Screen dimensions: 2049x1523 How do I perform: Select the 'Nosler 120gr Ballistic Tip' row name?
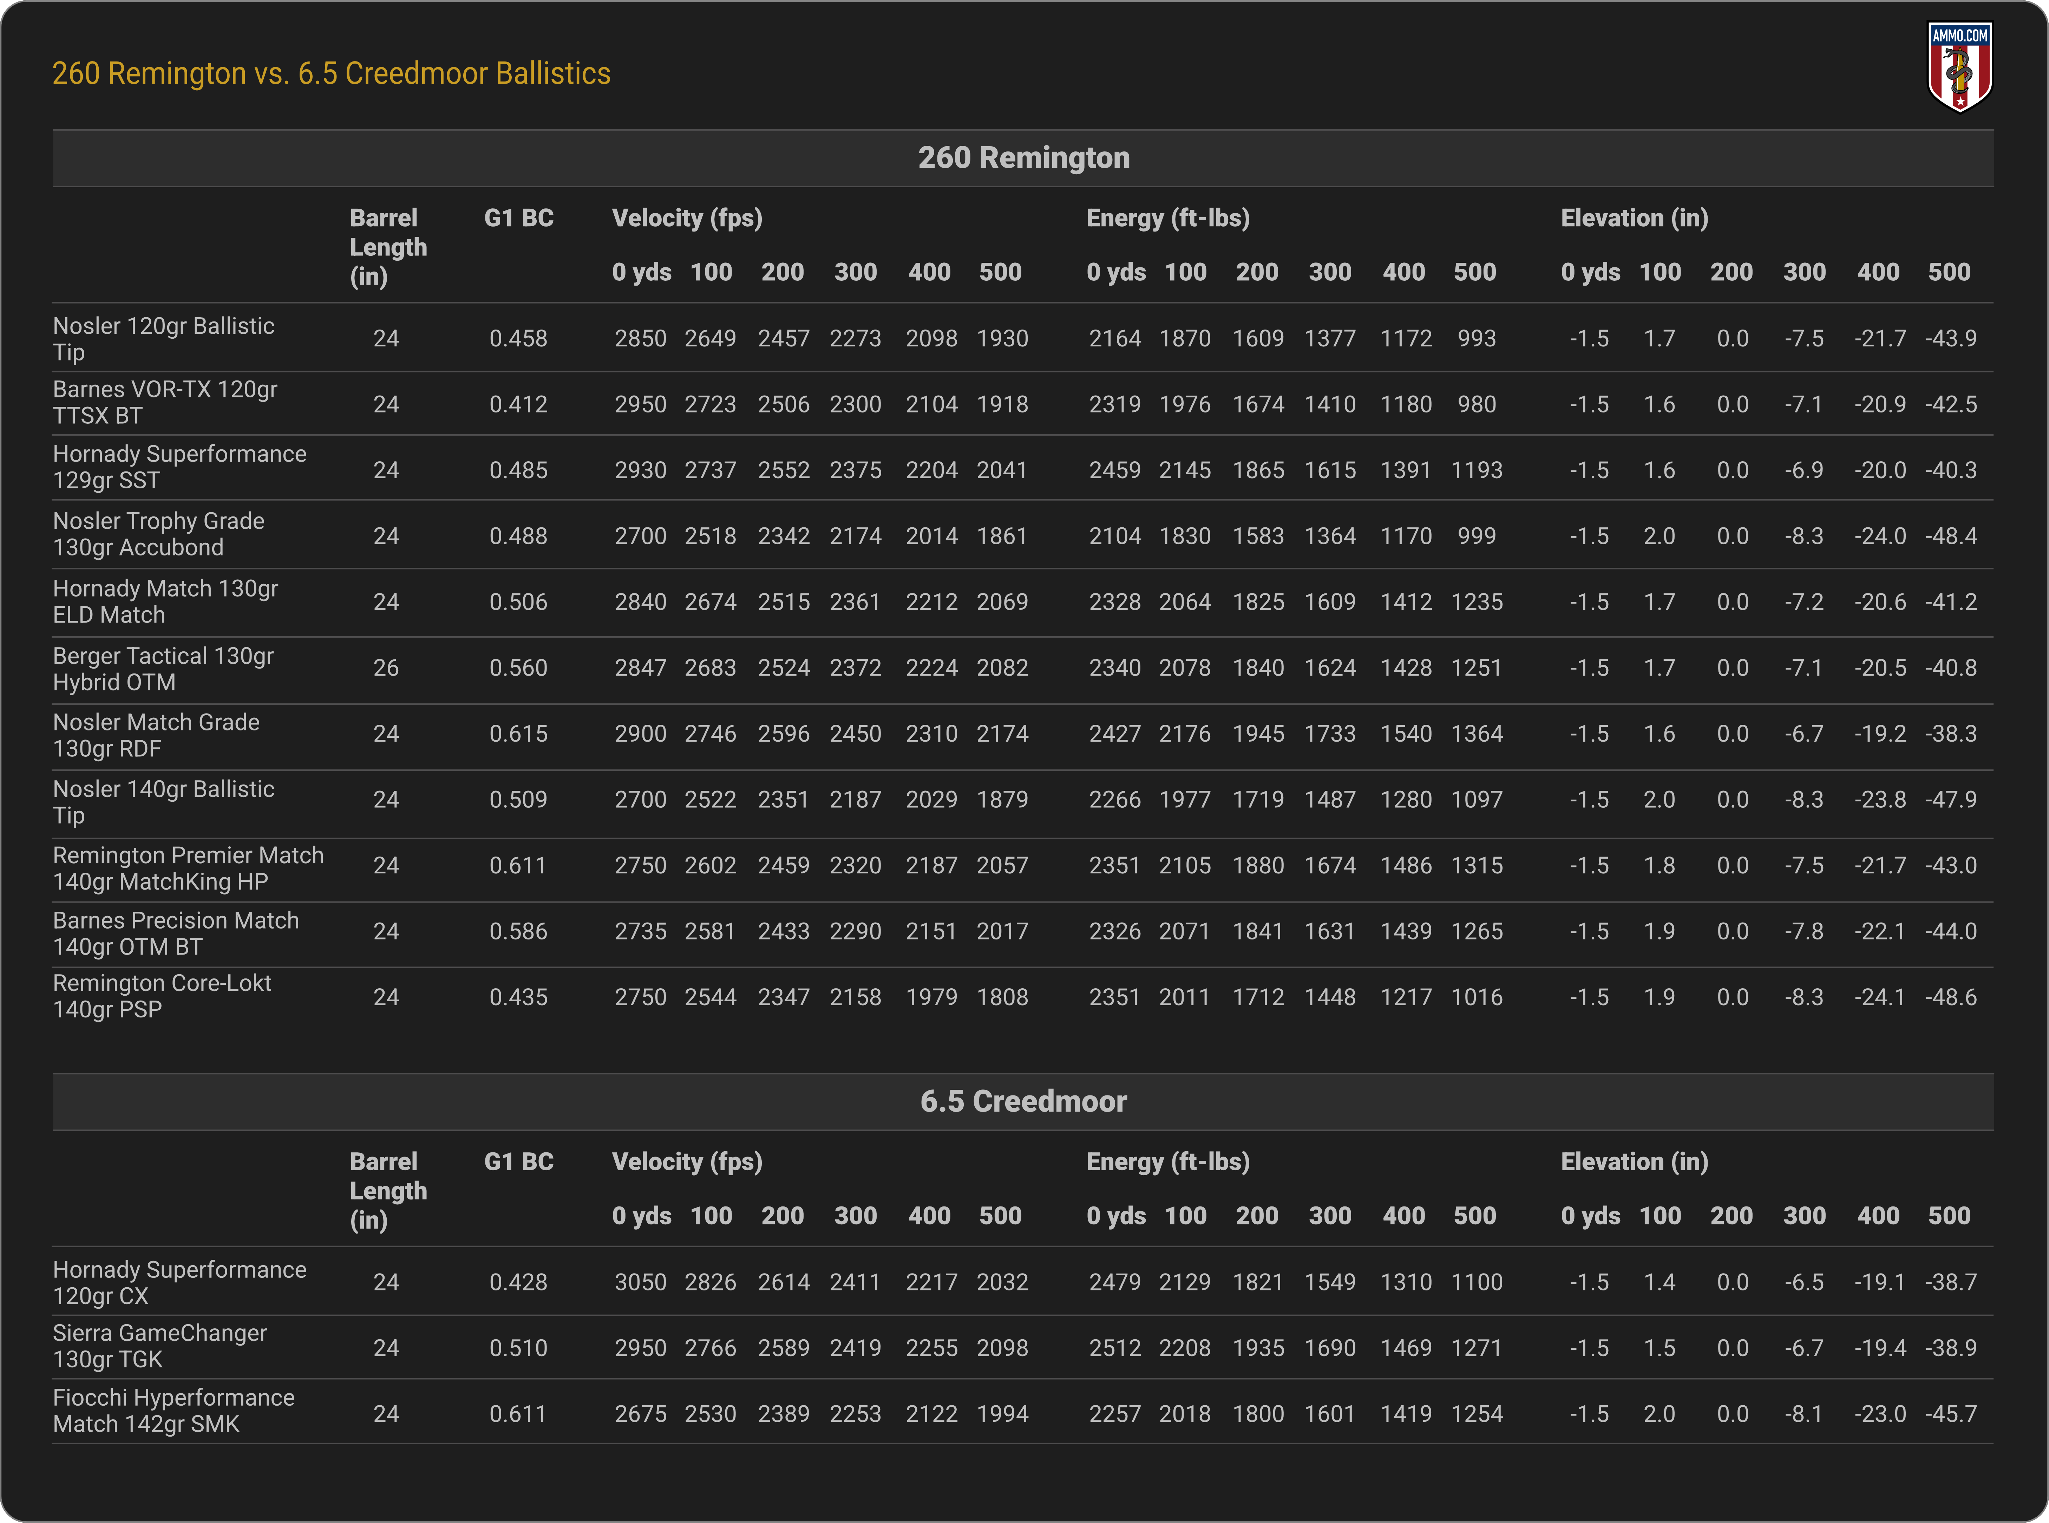tap(163, 339)
